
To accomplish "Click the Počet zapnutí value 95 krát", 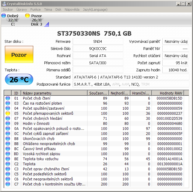I will 176,63.
